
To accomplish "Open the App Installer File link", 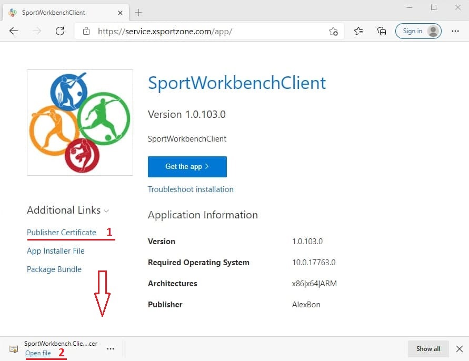I will 56,251.
